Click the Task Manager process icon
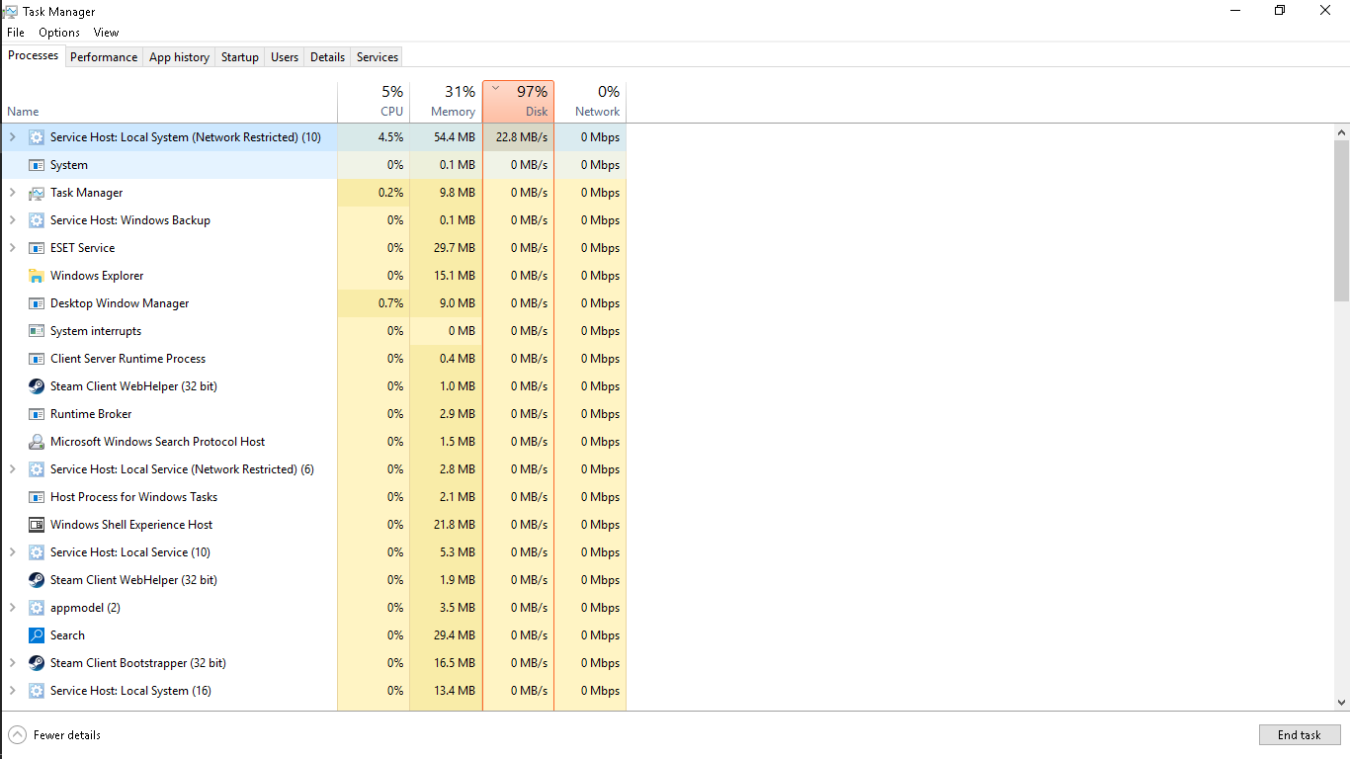 coord(37,193)
